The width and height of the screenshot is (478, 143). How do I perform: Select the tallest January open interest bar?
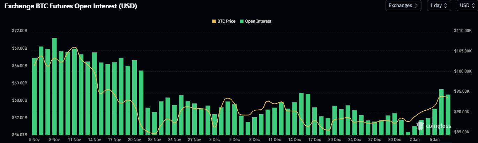(x=441, y=112)
